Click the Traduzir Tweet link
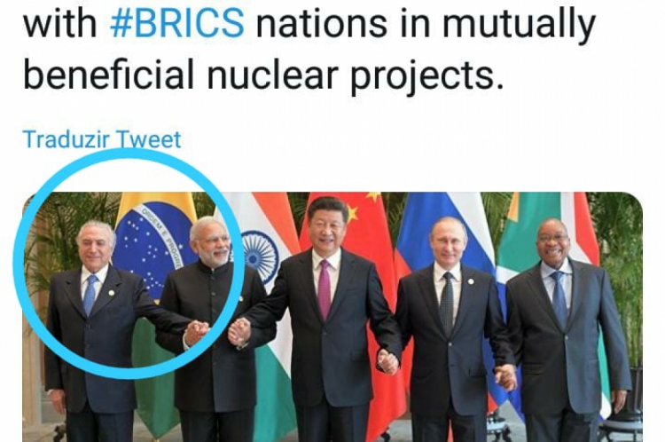665x442 pixels. [102, 139]
